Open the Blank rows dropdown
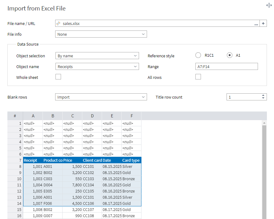The image size is (274, 219). coord(101,97)
